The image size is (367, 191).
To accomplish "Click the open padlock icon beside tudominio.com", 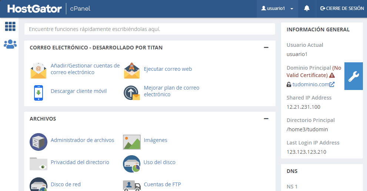I will (289, 84).
